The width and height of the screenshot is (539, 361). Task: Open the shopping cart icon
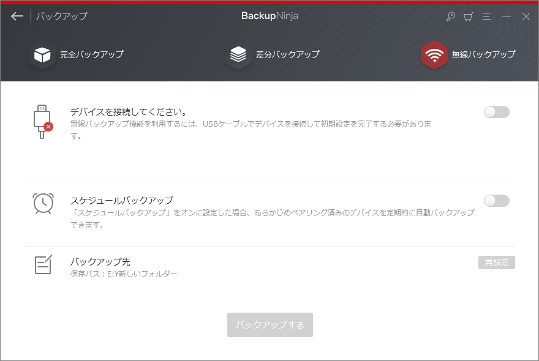coord(468,17)
